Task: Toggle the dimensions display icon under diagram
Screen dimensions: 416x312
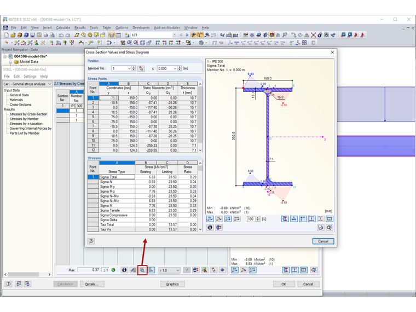Action: tap(294, 219)
